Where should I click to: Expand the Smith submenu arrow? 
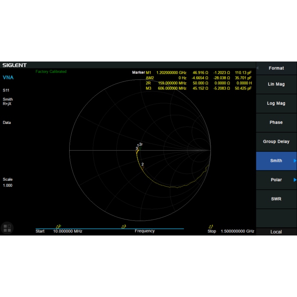pos(295,161)
